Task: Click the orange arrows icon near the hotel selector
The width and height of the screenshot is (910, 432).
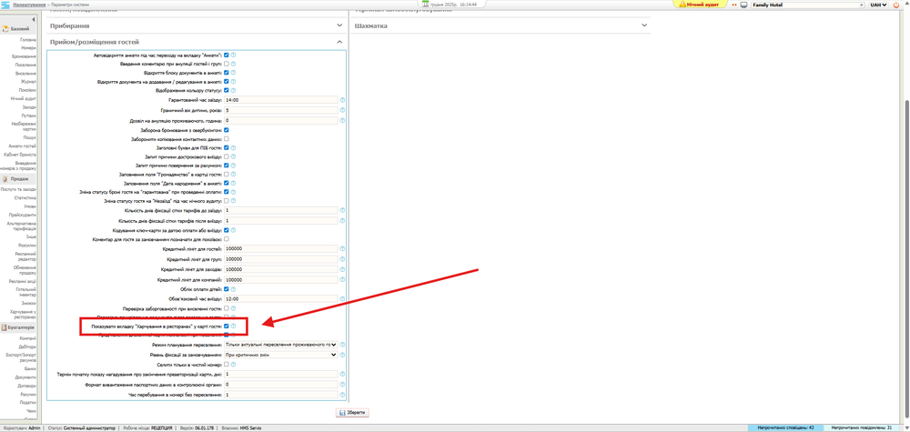Action: [x=734, y=5]
